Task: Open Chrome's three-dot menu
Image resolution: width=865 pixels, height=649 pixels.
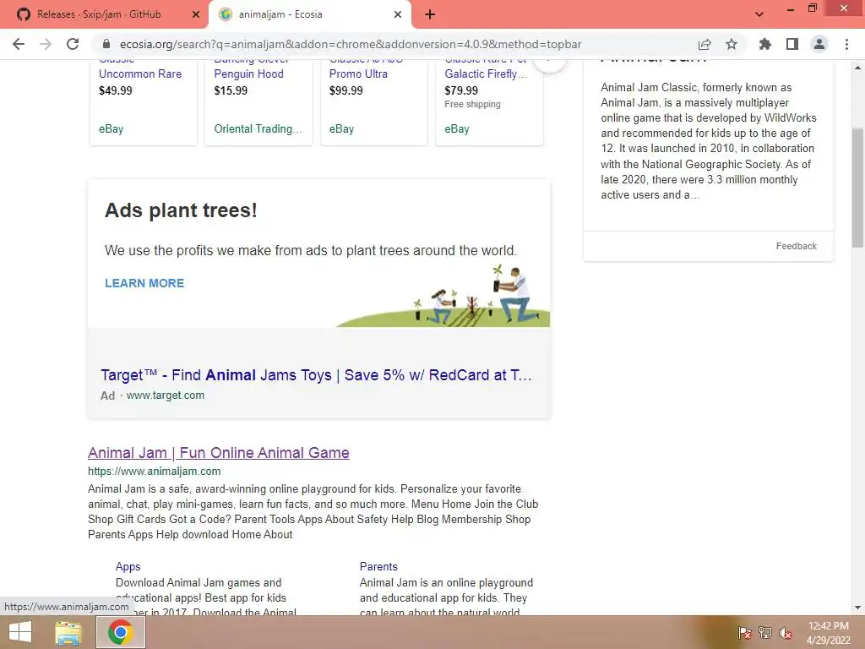Action: [x=846, y=44]
